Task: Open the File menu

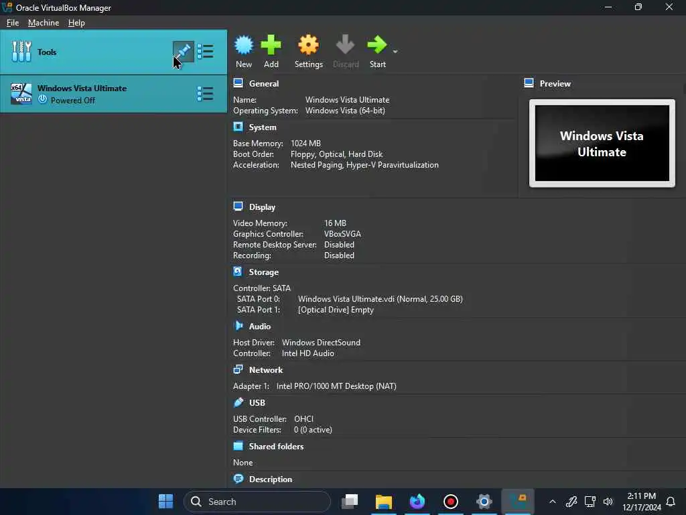Action: 13,23
